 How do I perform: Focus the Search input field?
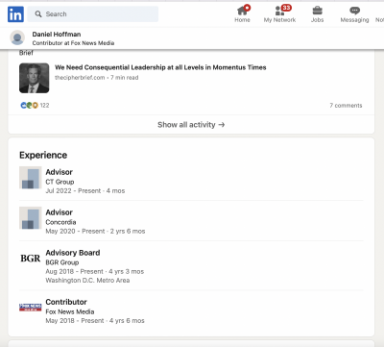(x=93, y=14)
